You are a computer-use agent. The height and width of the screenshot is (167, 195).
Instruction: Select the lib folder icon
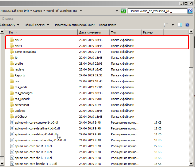pyautogui.click(x=12, y=58)
